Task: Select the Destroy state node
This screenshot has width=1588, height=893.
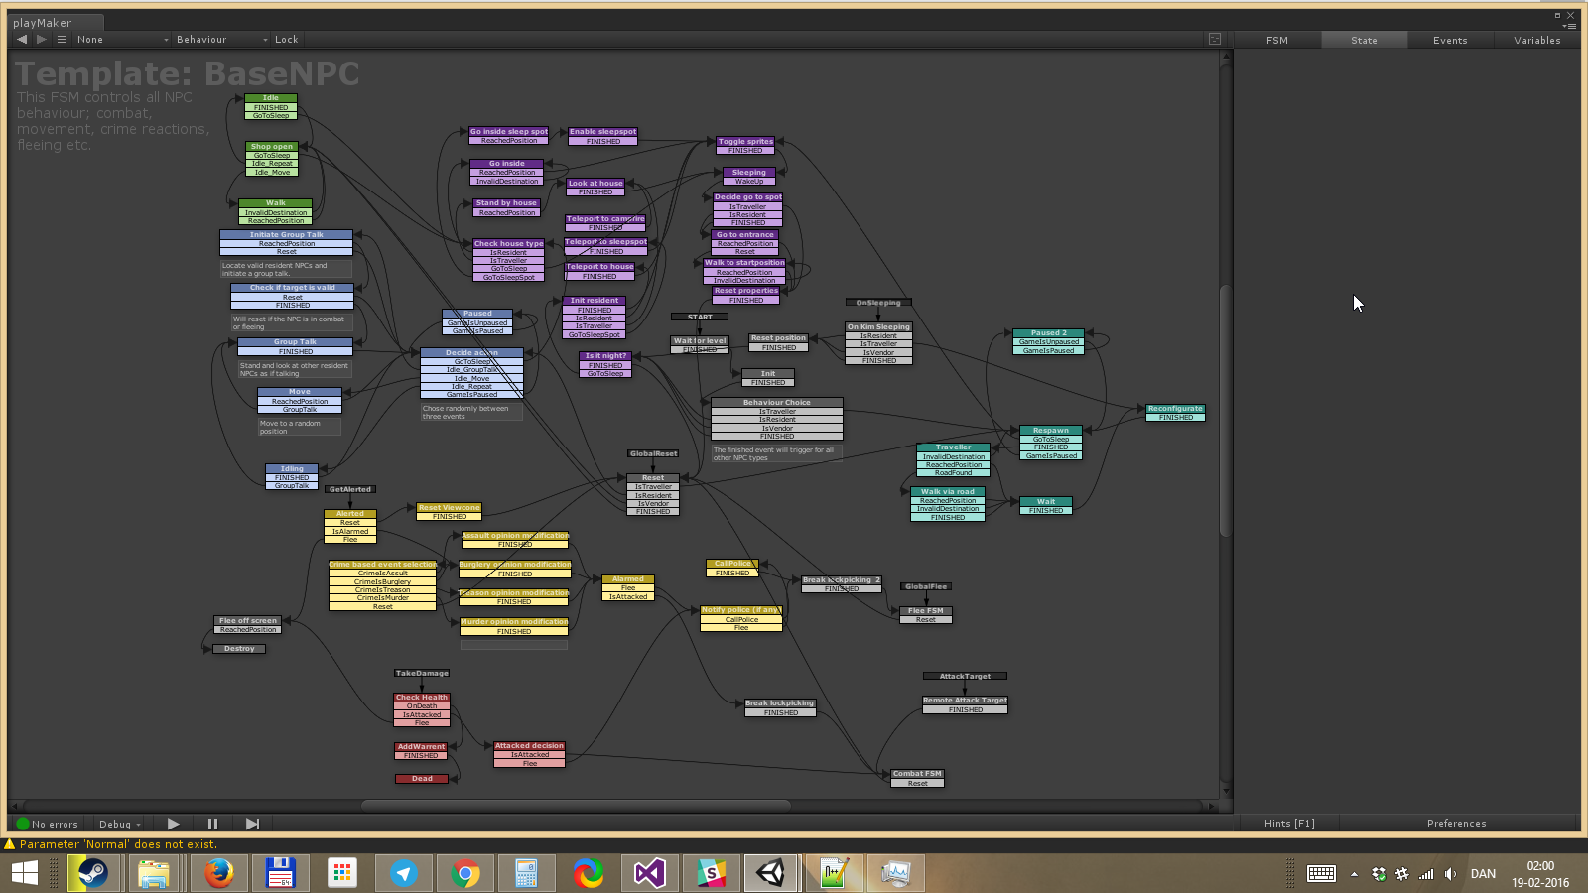Action: point(239,649)
